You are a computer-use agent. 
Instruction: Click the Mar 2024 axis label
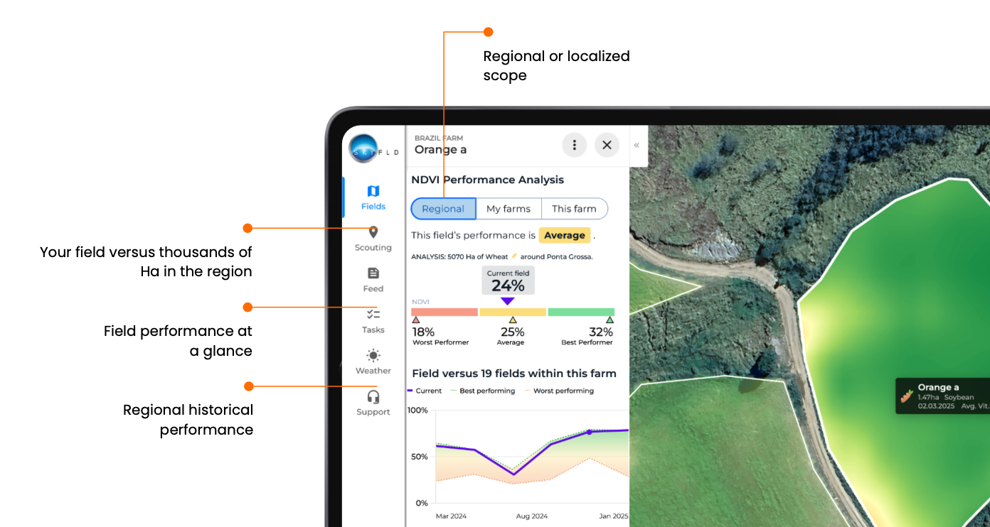click(452, 516)
